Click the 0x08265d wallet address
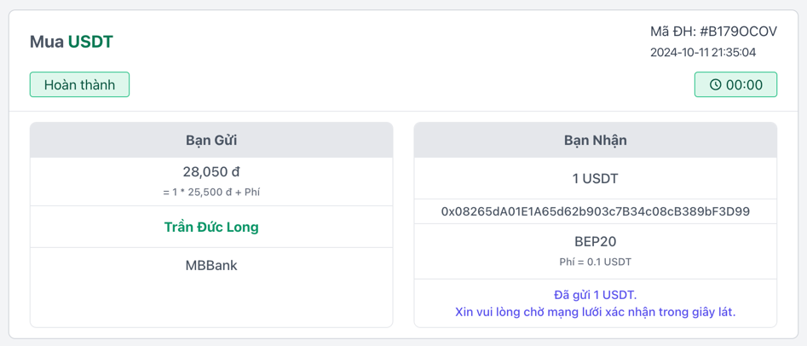 (x=595, y=211)
